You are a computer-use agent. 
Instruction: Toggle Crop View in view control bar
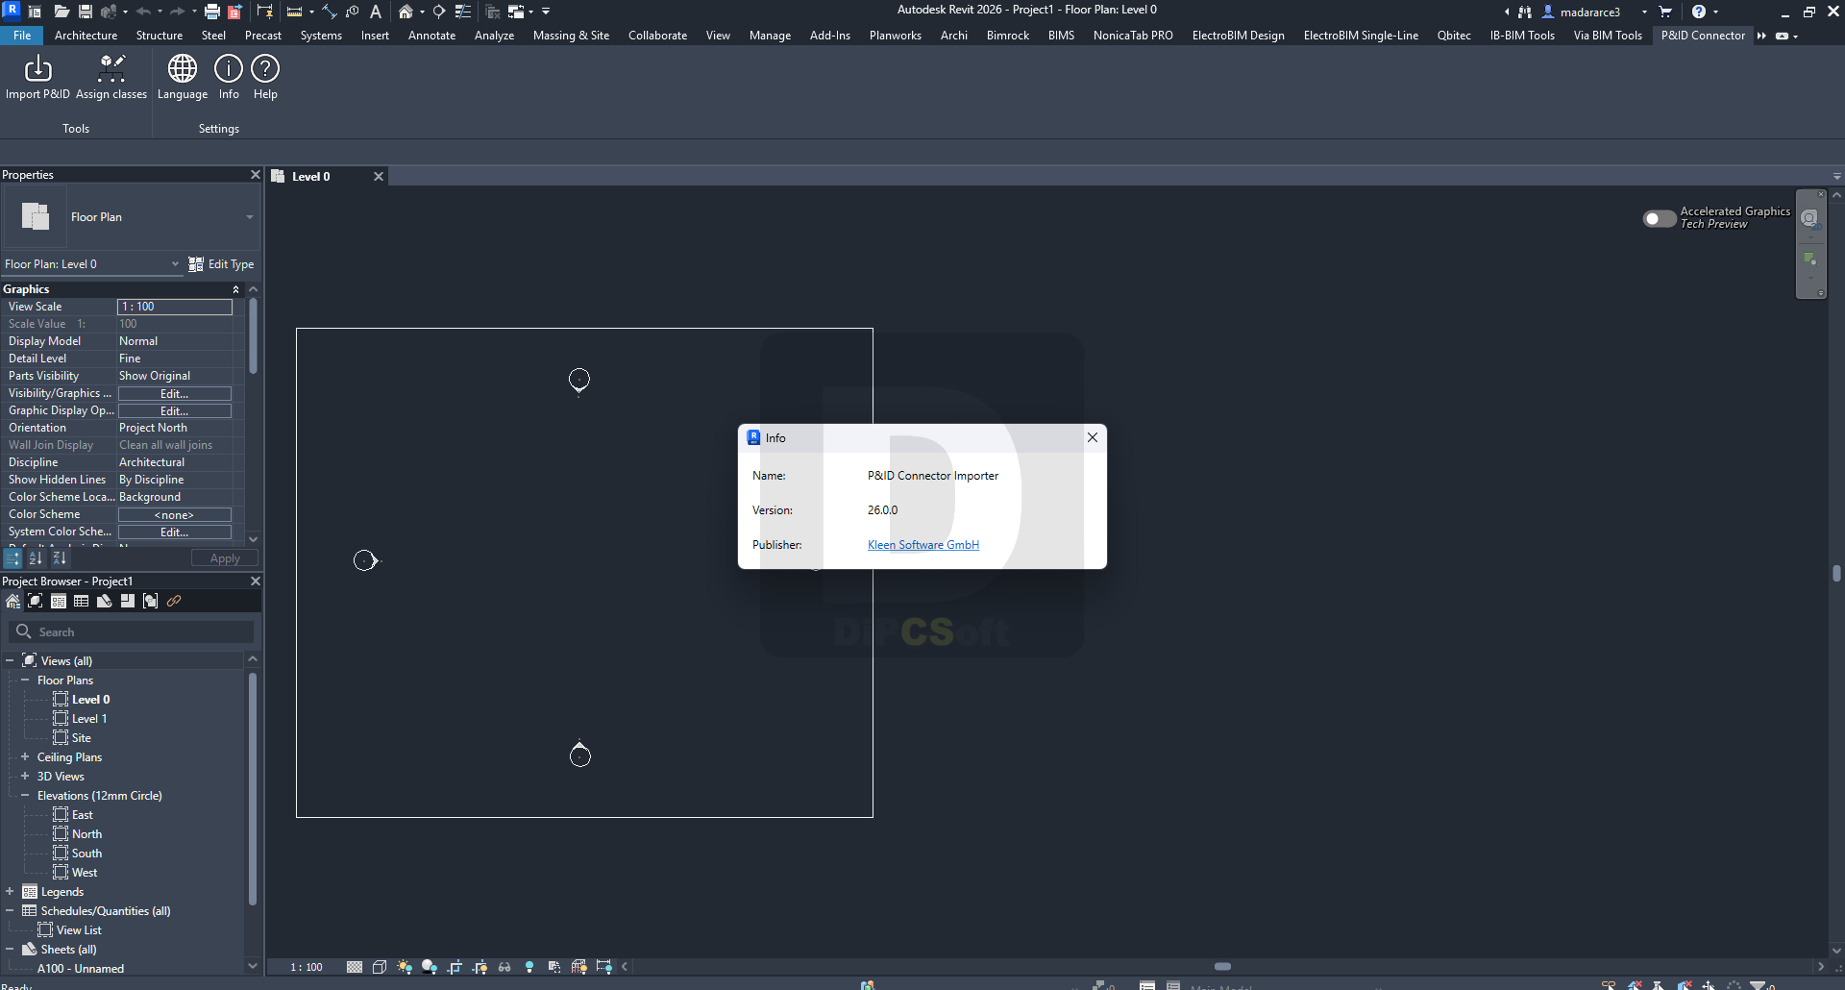pyautogui.click(x=455, y=967)
